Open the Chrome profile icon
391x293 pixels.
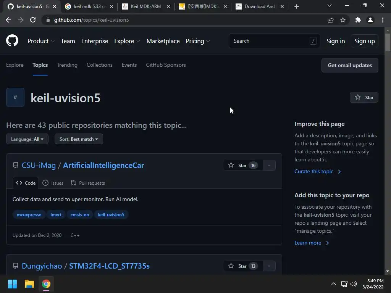pyautogui.click(x=370, y=20)
